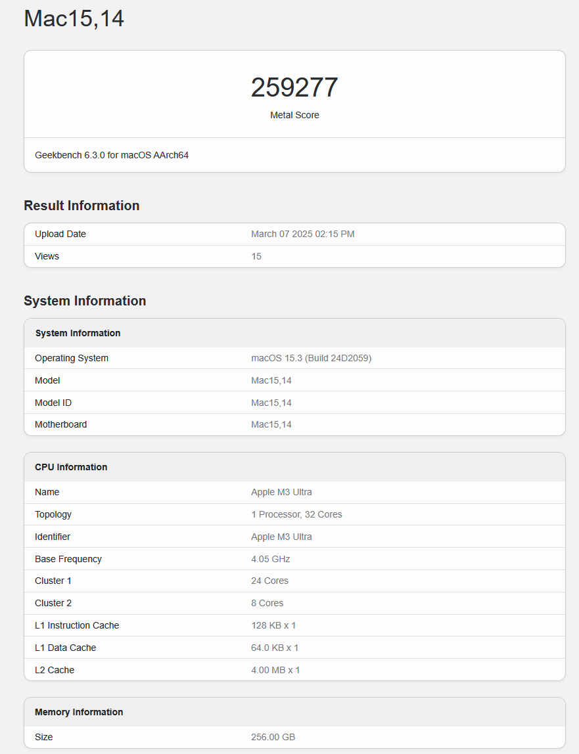Click the large System Information section heading
The image size is (579, 754).
coord(85,301)
